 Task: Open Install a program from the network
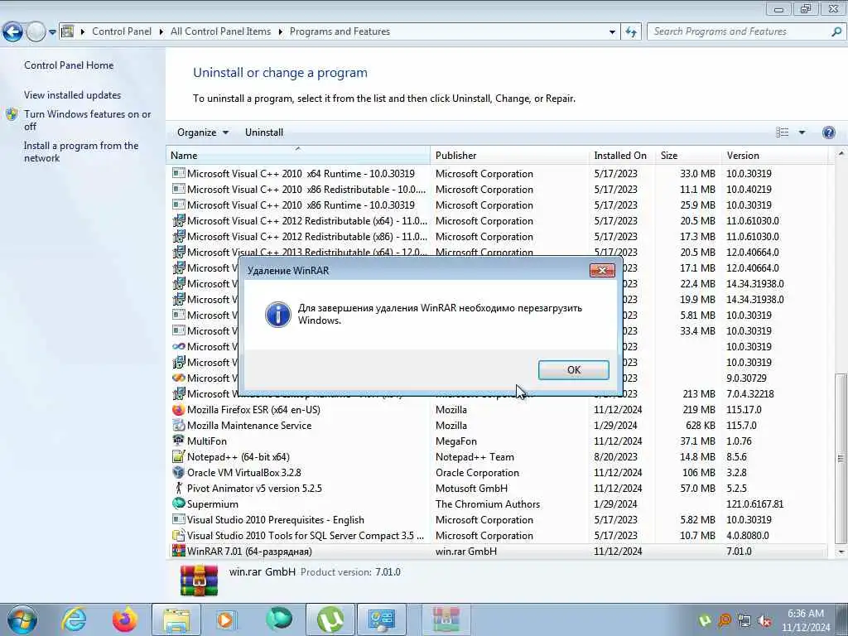81,152
